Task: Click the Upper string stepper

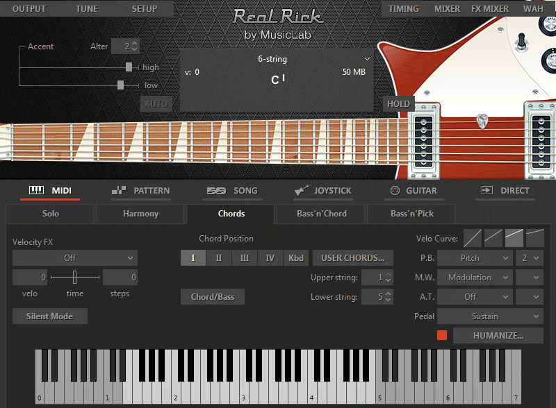Action: 389,278
